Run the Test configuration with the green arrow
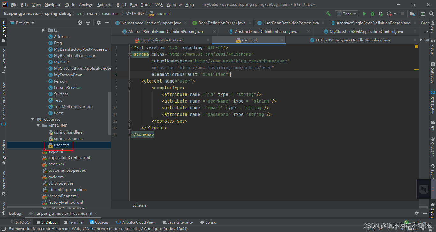The width and height of the screenshot is (436, 232). [x=364, y=14]
